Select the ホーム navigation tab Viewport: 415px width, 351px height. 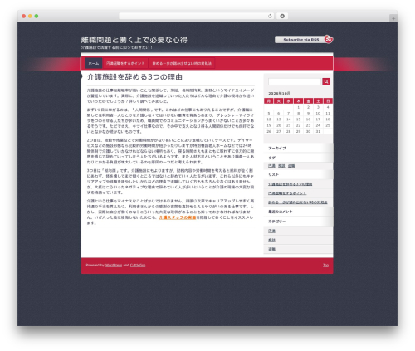[94, 63]
